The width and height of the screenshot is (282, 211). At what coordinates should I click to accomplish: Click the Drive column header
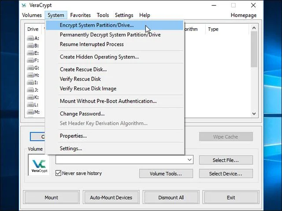[x=33, y=29]
